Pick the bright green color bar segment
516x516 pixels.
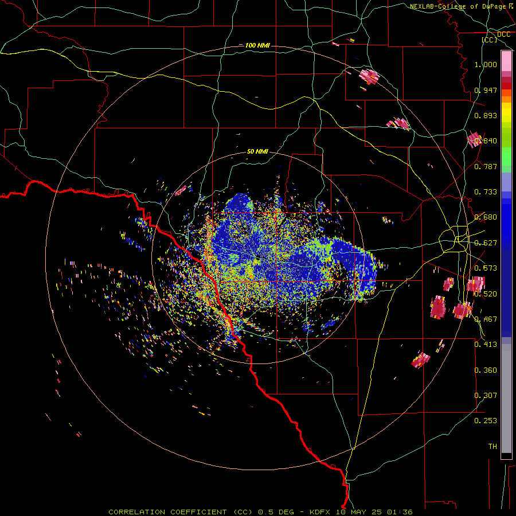tap(506, 157)
